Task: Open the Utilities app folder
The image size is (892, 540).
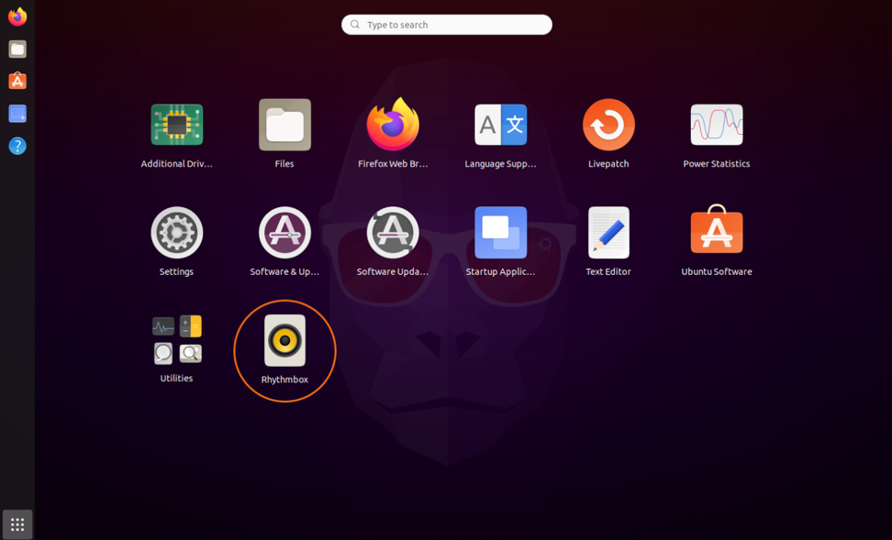Action: [x=176, y=340]
